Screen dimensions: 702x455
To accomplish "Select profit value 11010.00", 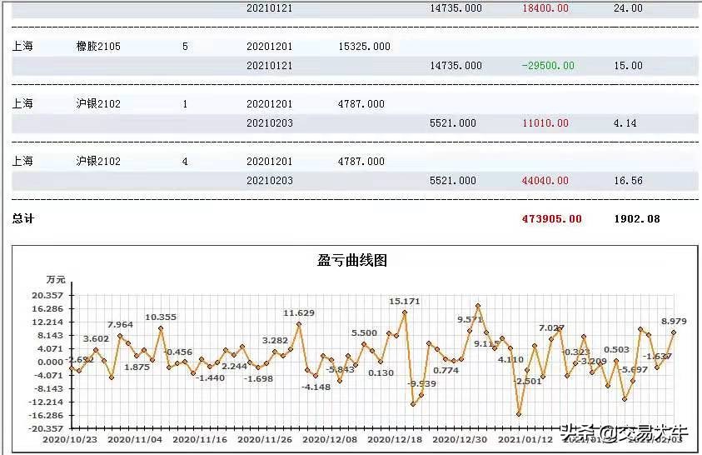I will [545, 123].
